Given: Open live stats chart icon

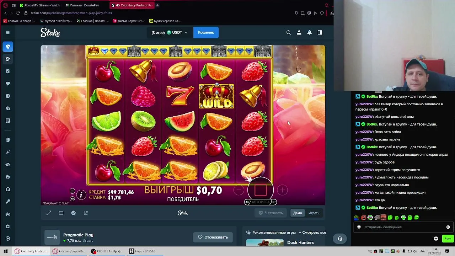Looking at the screenshot, I should 74,213.
